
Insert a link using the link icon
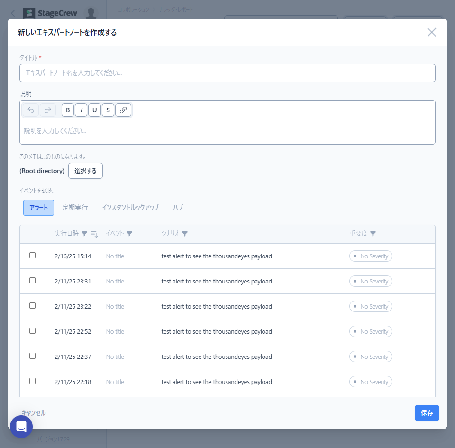tap(123, 110)
